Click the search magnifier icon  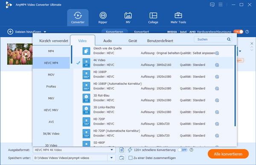[x=229, y=39]
